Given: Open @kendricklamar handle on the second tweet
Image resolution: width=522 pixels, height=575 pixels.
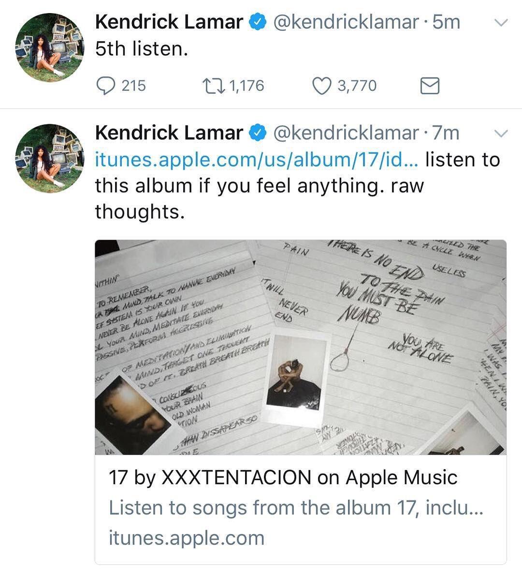Looking at the screenshot, I should click(346, 133).
